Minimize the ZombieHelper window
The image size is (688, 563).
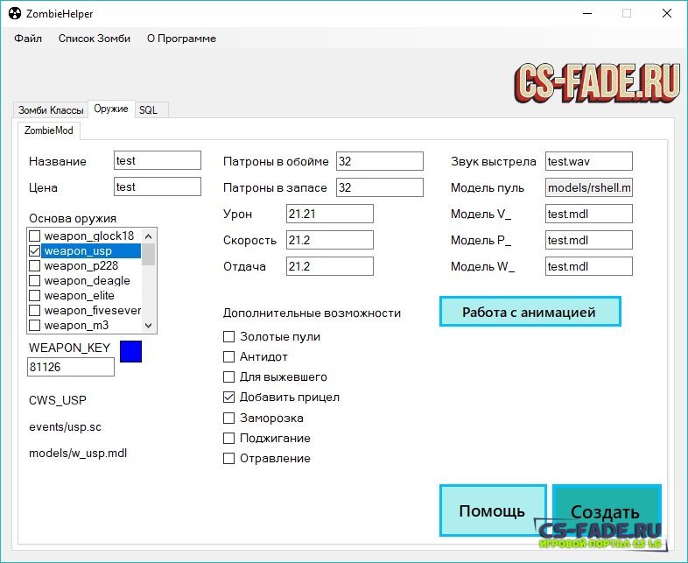[x=587, y=14]
